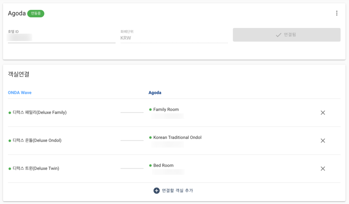Viewport: 349px width, 204px height.
Task: Remove the Deluxe Ondol room connection
Action: point(323,140)
